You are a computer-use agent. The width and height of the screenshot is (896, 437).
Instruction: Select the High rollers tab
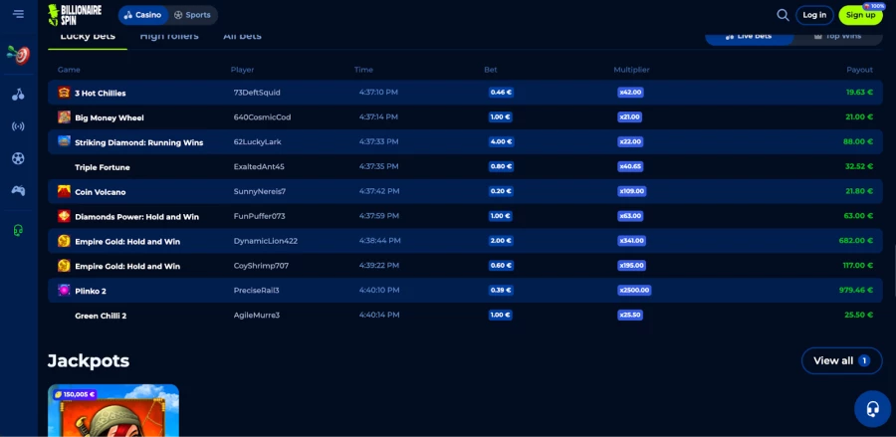[169, 37]
